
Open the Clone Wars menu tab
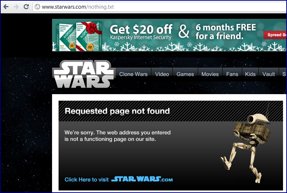coord(133,74)
